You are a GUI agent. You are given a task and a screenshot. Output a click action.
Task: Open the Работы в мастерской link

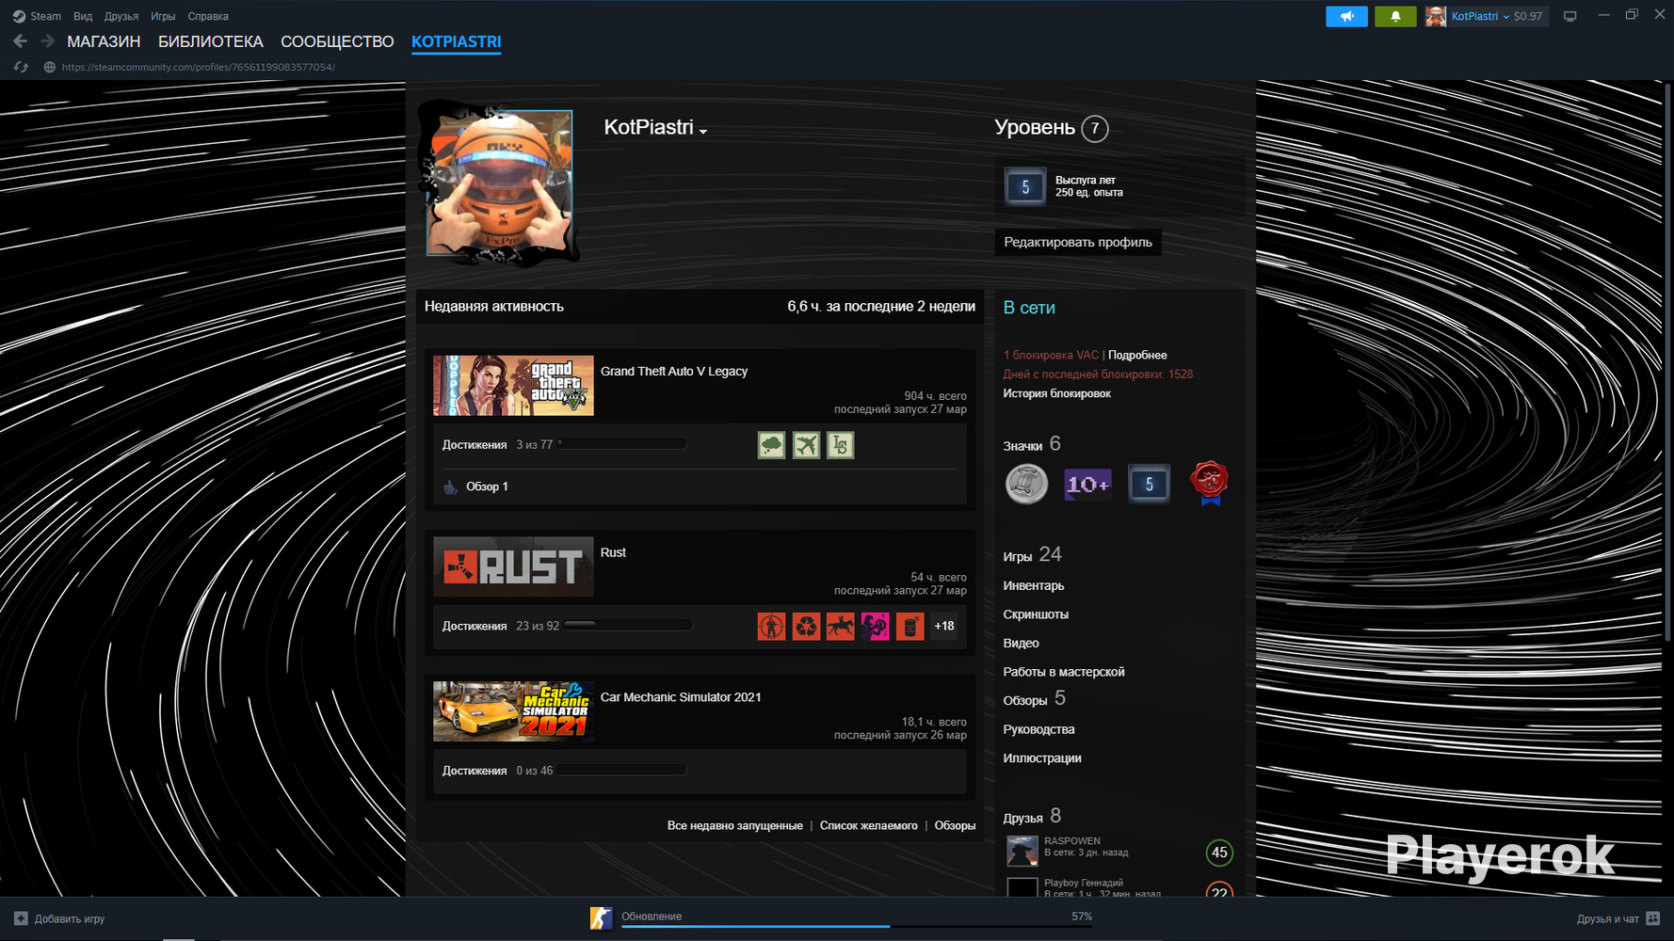1064,672
